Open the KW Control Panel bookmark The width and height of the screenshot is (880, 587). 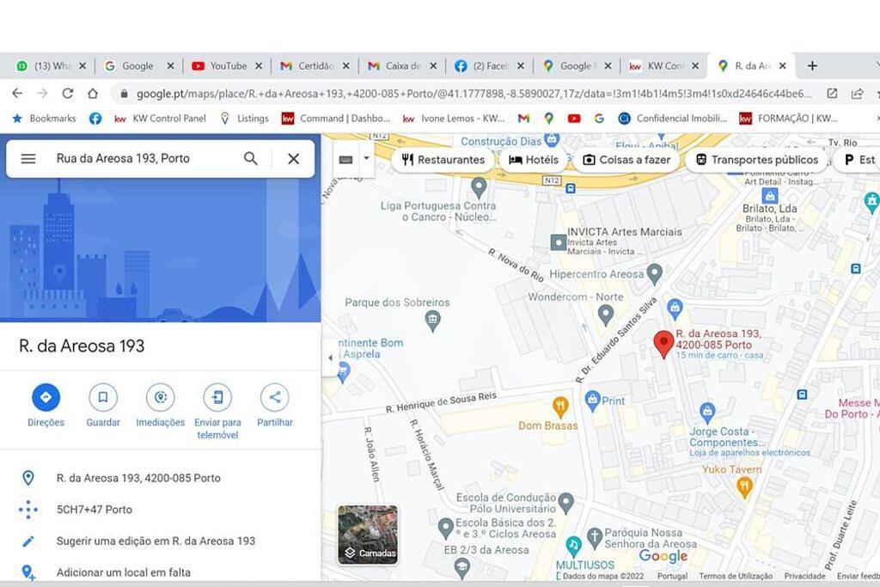(x=161, y=119)
